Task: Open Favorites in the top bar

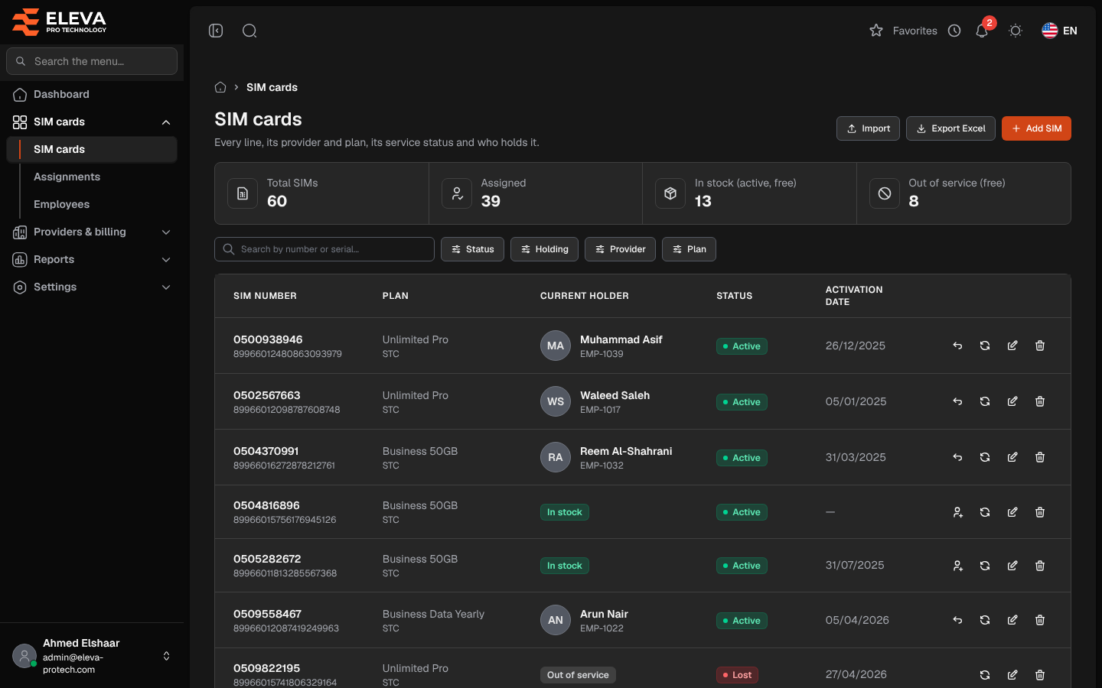Action: [x=904, y=31]
